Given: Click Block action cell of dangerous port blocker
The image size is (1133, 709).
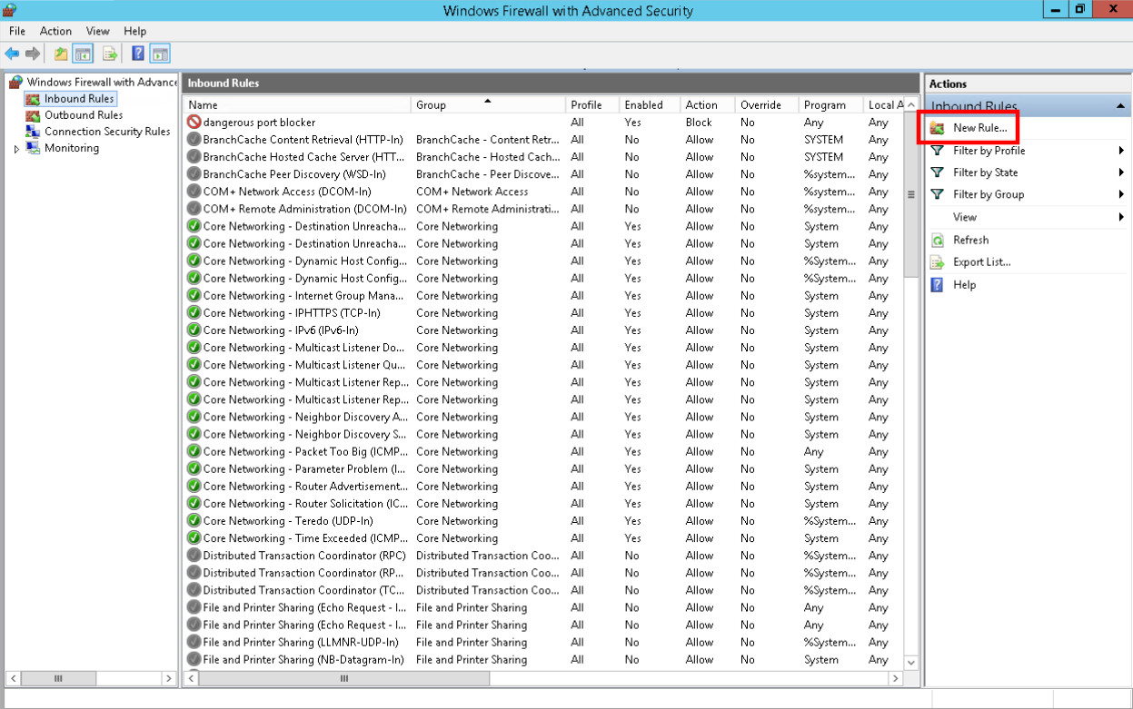Looking at the screenshot, I should point(699,123).
